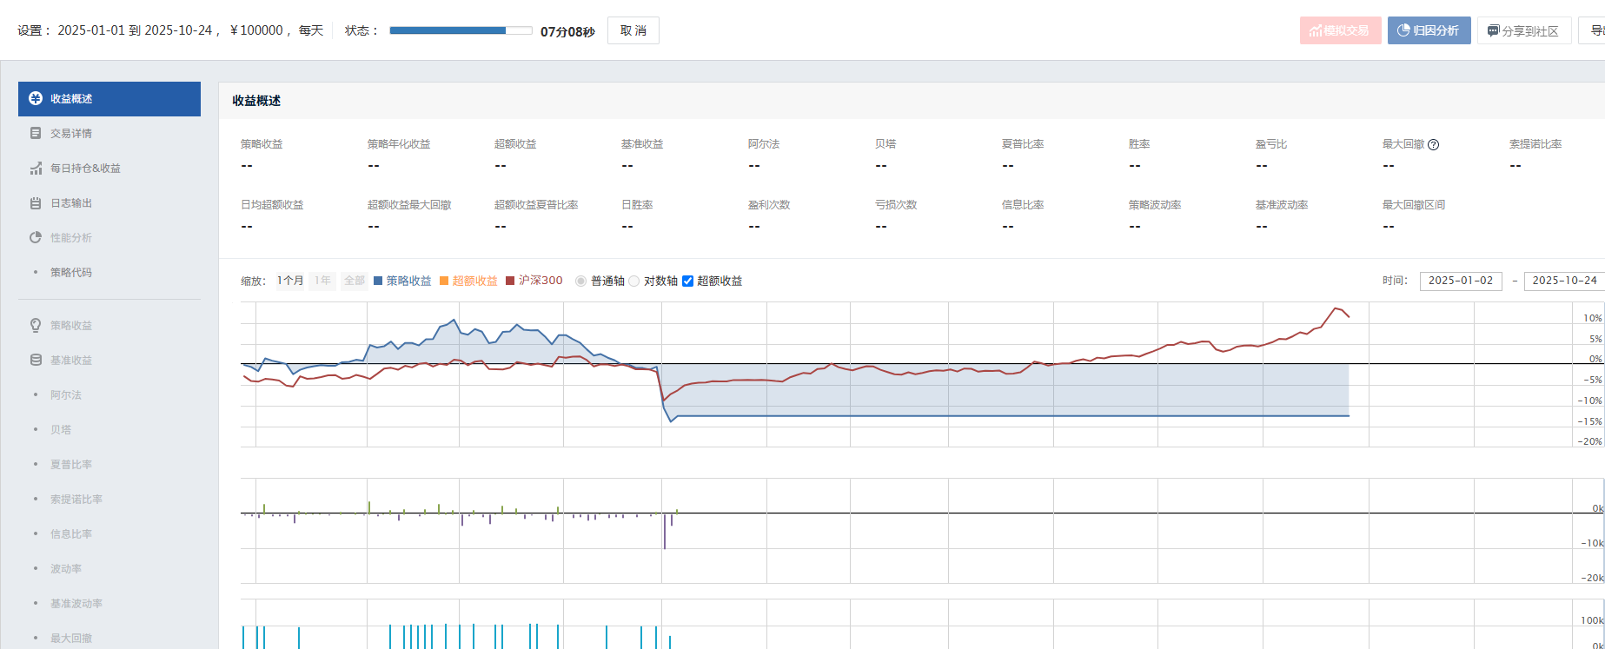Hide the 沪深300 legend series
Image resolution: width=1605 pixels, height=649 pixels.
534,281
